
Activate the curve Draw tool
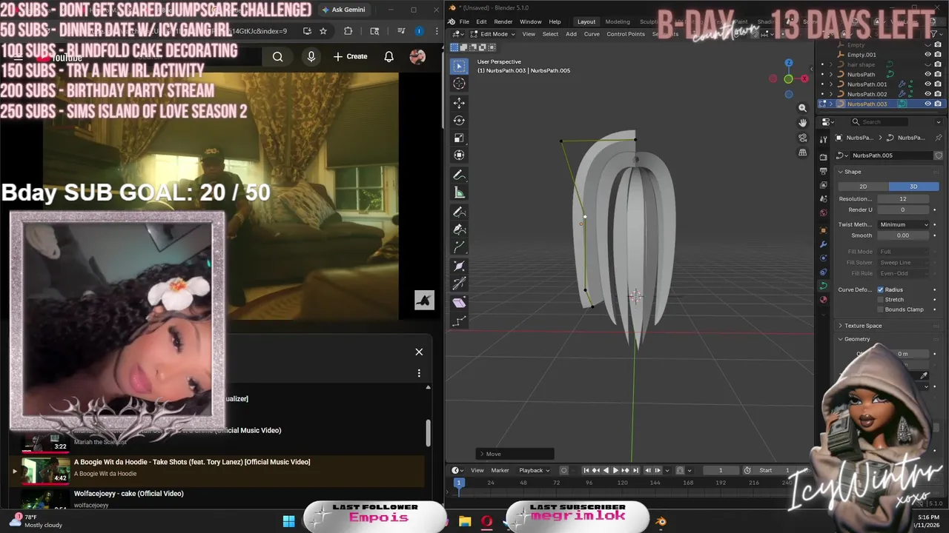(459, 212)
